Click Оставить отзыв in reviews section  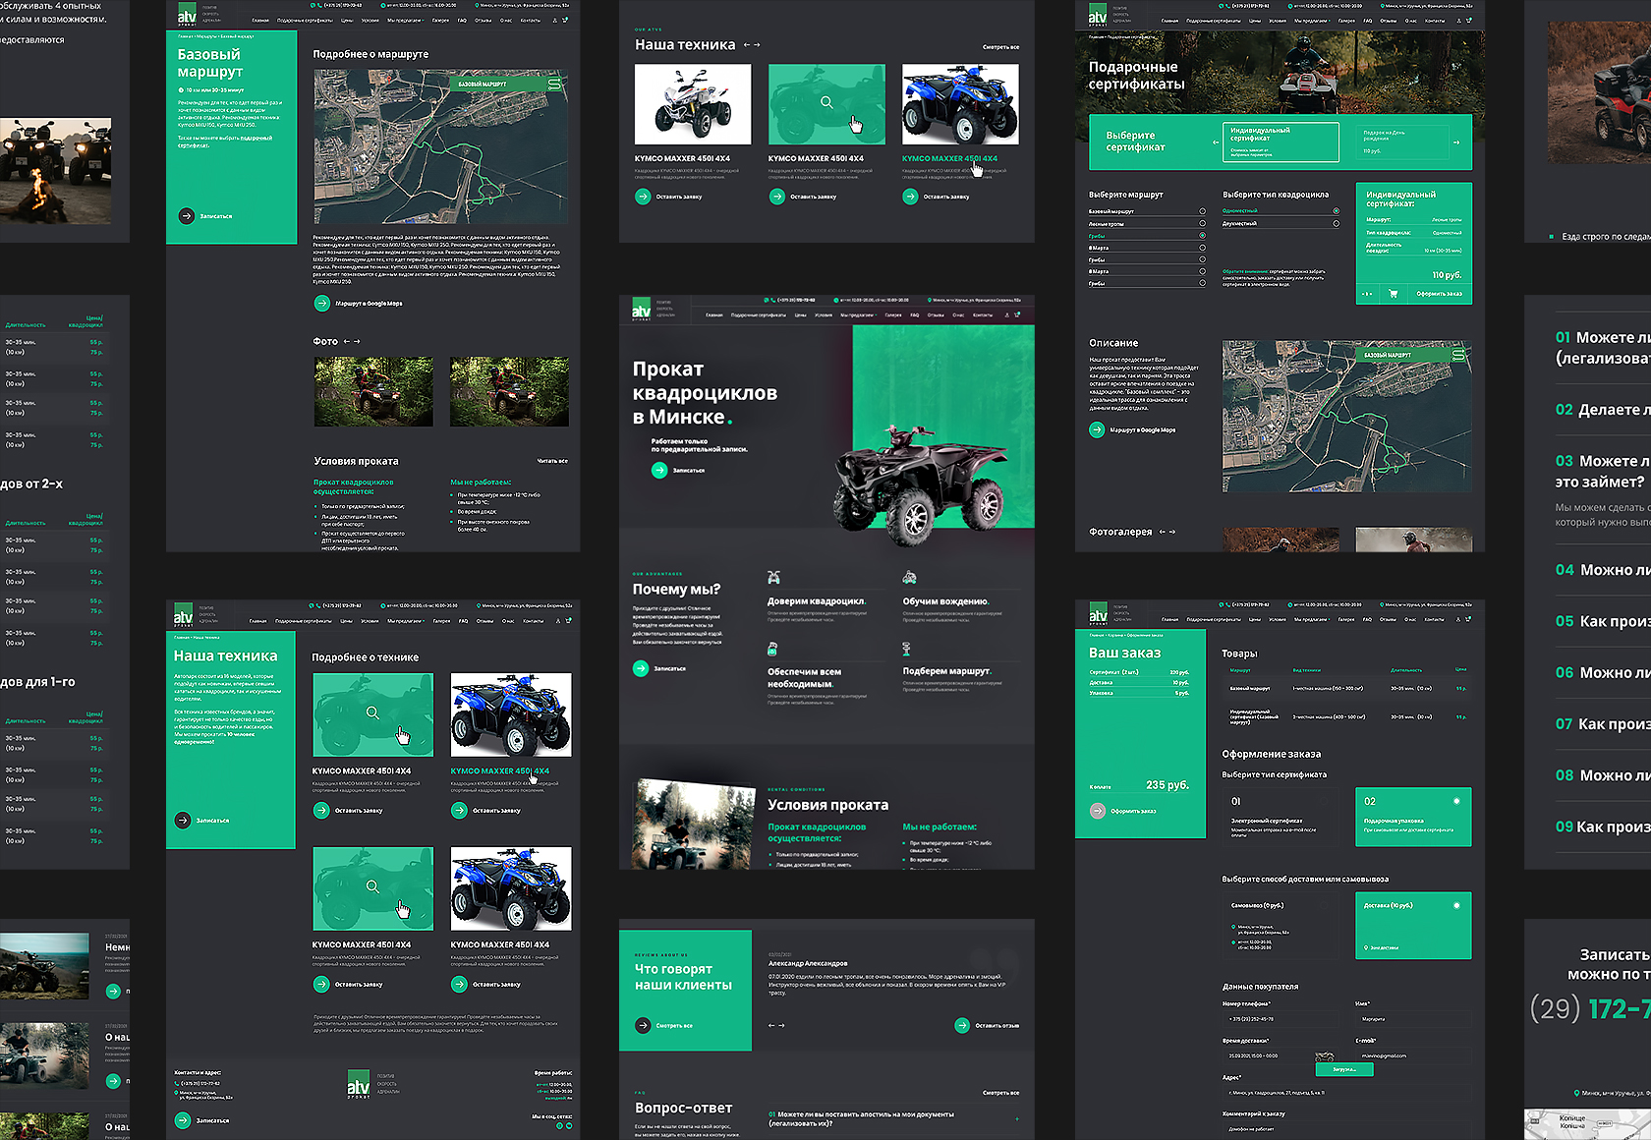(x=987, y=1025)
